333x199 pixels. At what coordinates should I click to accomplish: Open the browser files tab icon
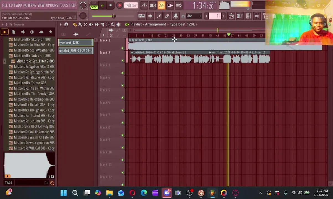(14, 32)
